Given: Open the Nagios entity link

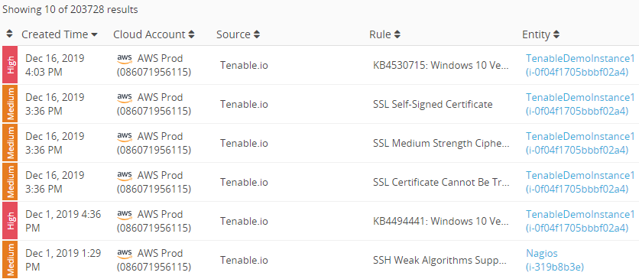Looking at the screenshot, I should coord(555,260).
